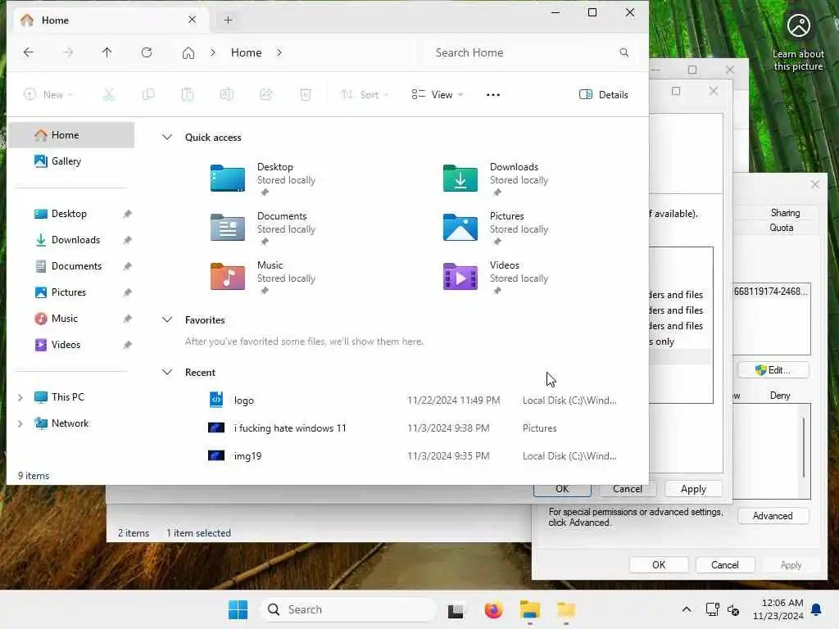The width and height of the screenshot is (839, 629).
Task: Collapse the Recent section
Action: (x=167, y=373)
